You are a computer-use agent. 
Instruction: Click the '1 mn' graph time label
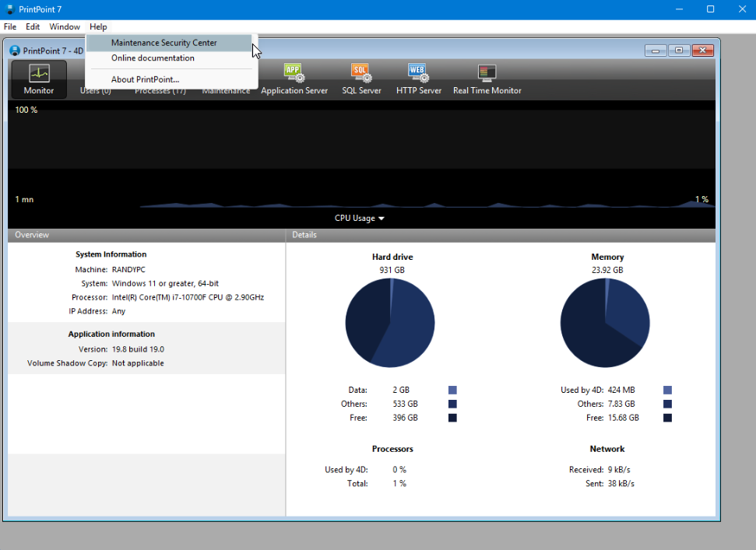click(24, 199)
